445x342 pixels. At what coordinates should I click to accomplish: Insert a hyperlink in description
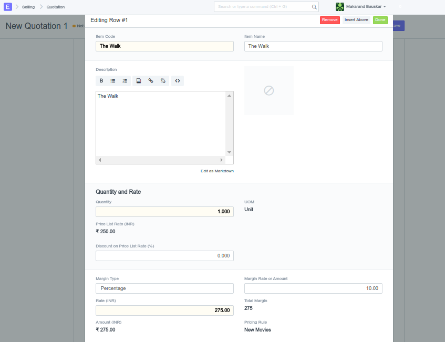[x=151, y=81]
